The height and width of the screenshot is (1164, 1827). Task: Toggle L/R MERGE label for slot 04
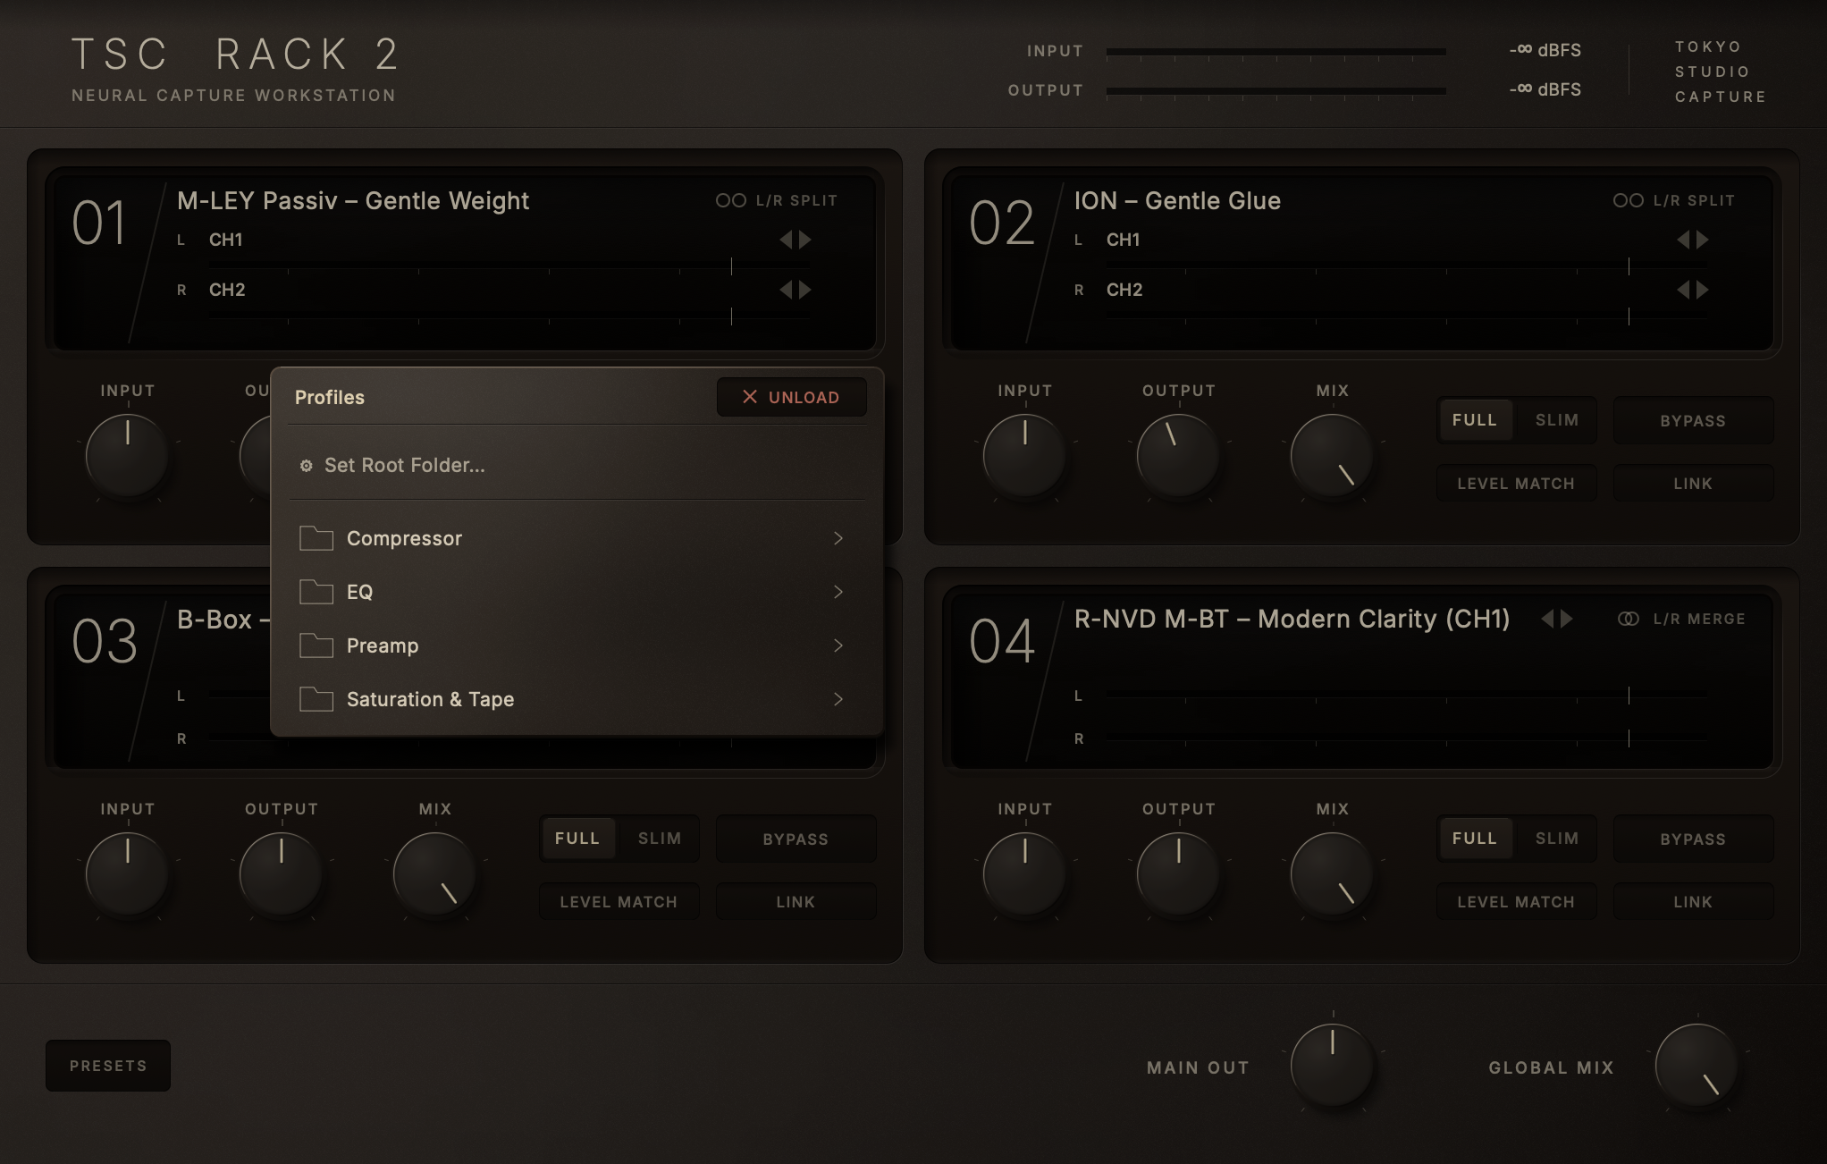[x=1699, y=619]
